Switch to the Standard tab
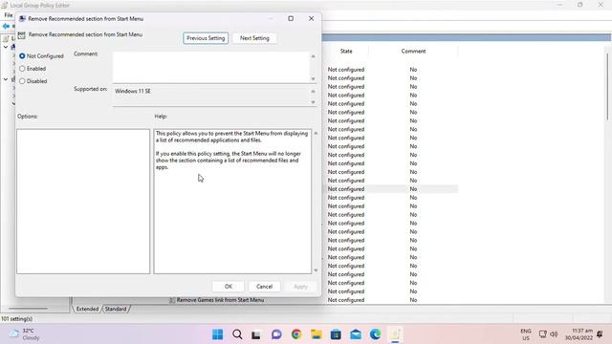The height and width of the screenshot is (344, 612). [x=116, y=309]
